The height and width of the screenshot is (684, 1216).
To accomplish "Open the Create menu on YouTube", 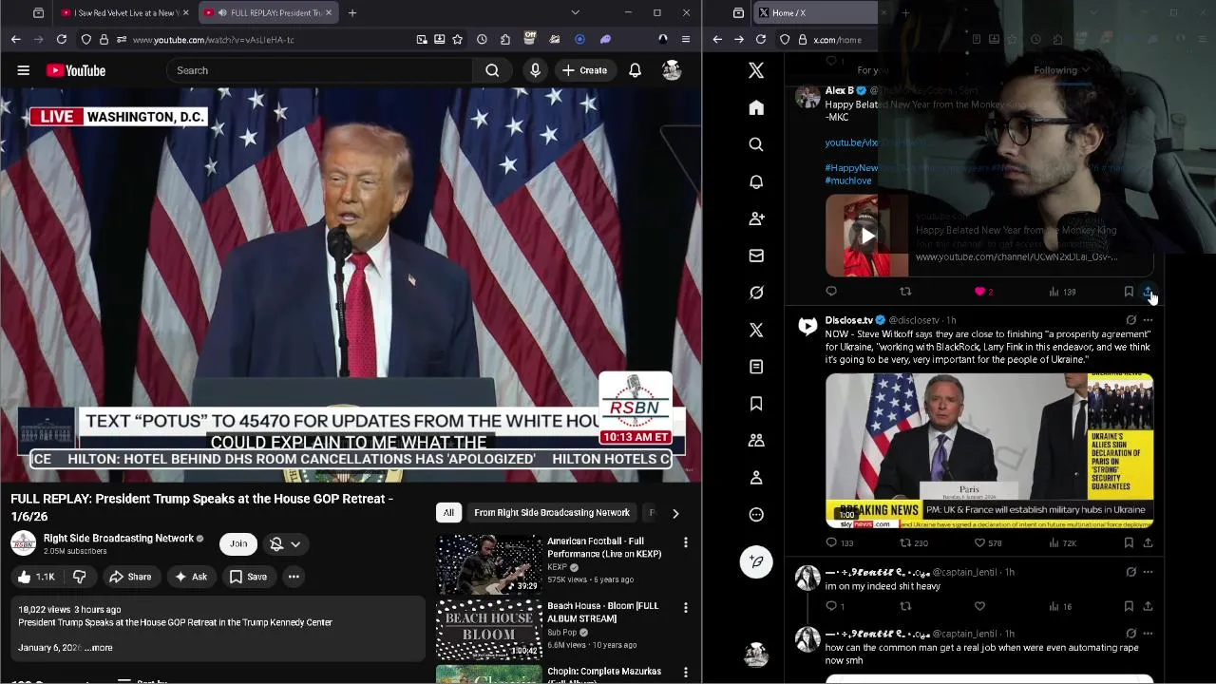I will [584, 70].
